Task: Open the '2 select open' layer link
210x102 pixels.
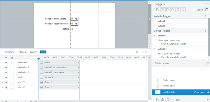Action: pyautogui.click(x=174, y=54)
